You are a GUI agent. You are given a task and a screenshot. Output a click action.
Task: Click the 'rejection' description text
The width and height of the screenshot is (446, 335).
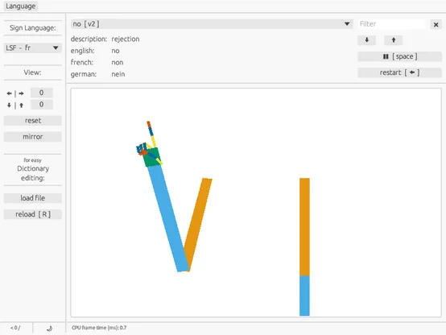(126, 39)
